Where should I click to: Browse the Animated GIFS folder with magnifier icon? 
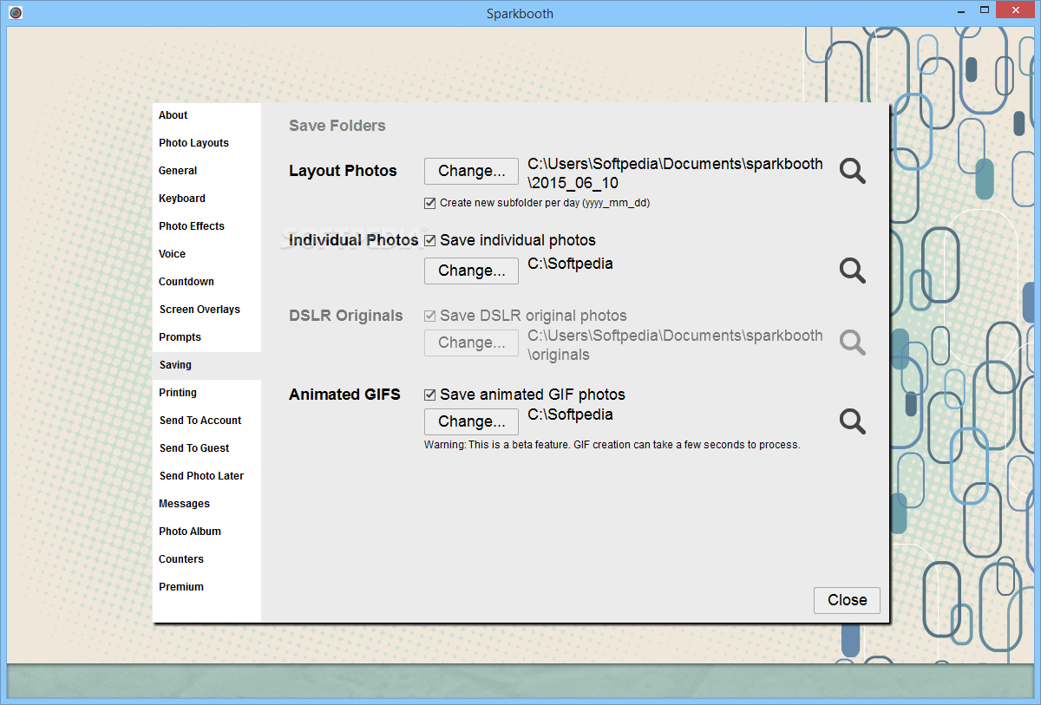[x=853, y=421]
